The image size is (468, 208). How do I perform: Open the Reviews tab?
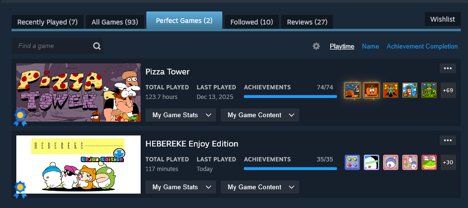click(x=307, y=22)
